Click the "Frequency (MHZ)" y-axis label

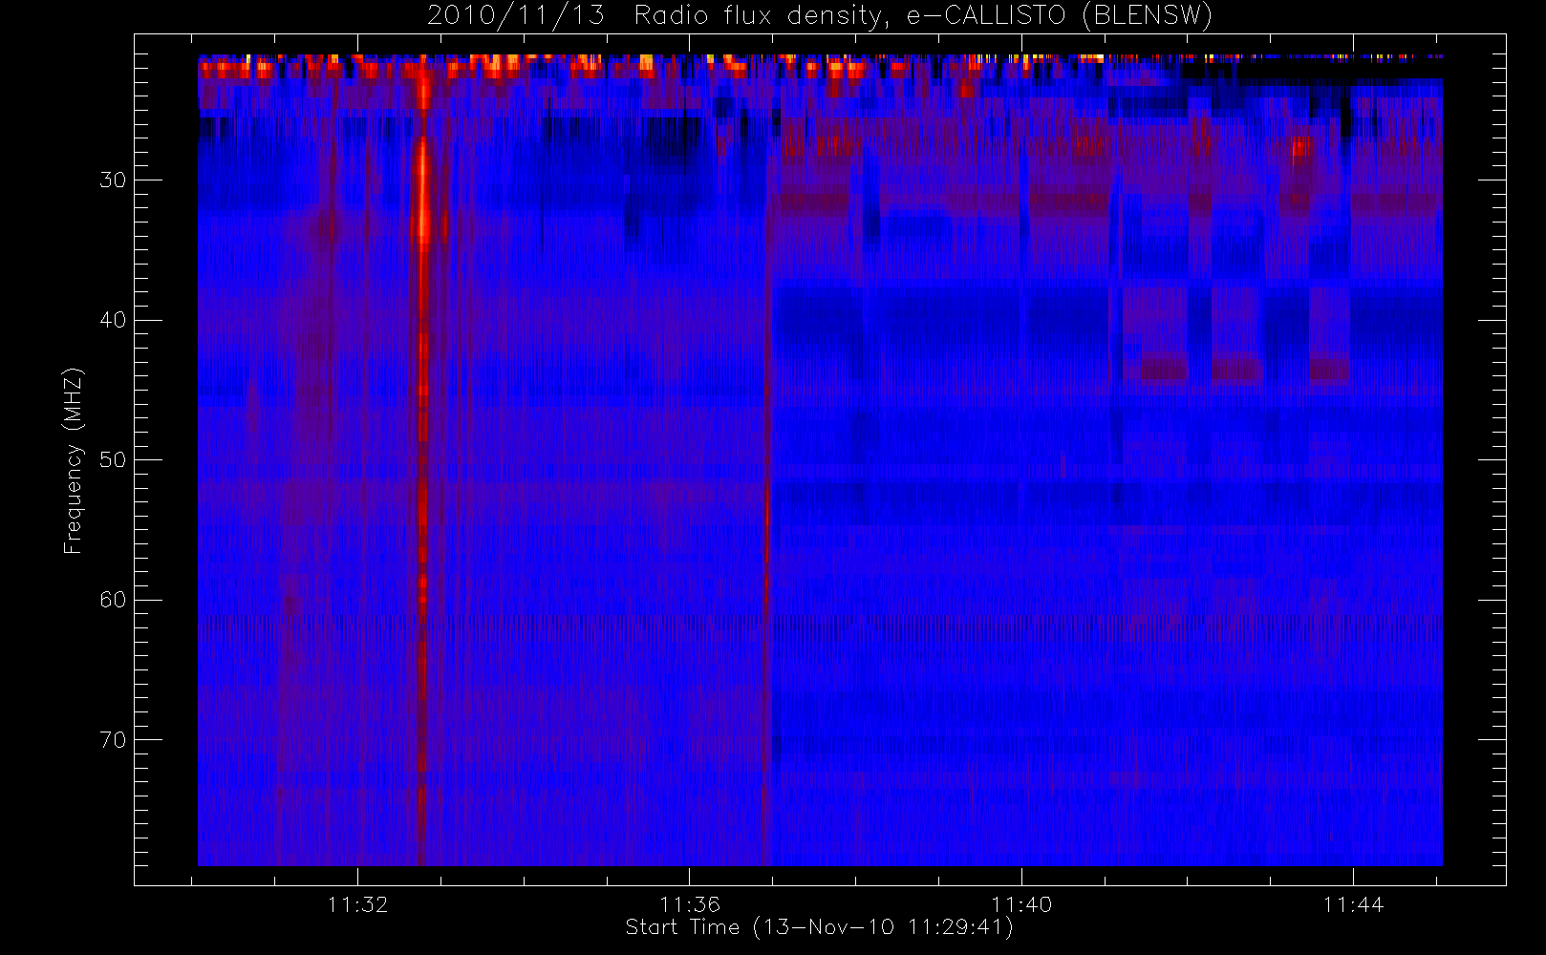click(x=74, y=460)
